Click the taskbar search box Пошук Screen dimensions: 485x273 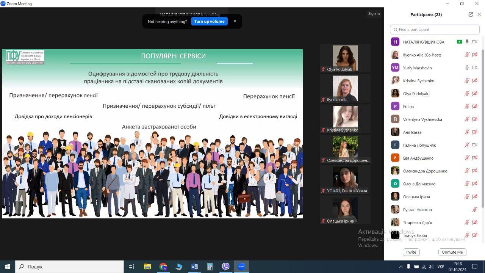(69, 267)
